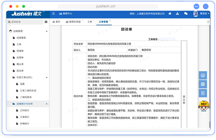Click the save document icon on right
216x140 pixels.
tap(203, 93)
